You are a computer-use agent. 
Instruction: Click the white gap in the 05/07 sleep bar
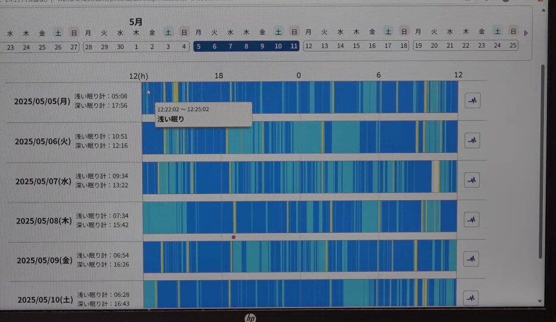tap(435, 176)
